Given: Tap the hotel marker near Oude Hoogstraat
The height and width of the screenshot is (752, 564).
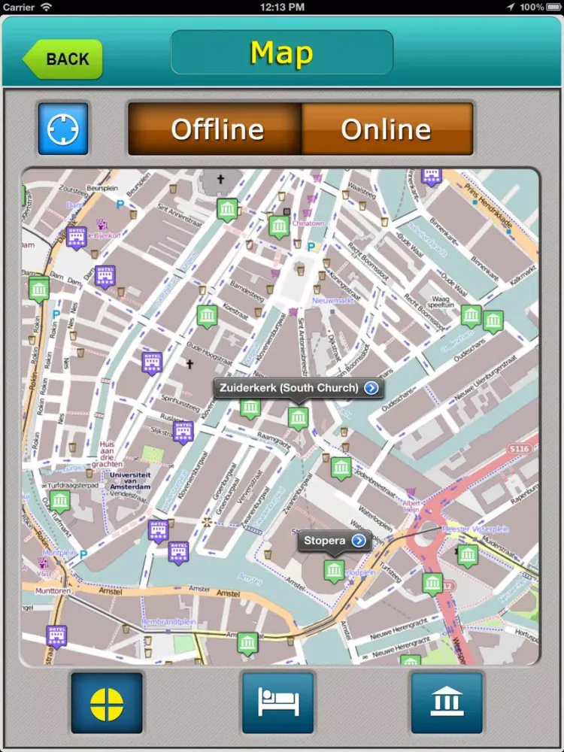Looking at the screenshot, I should 152,363.
